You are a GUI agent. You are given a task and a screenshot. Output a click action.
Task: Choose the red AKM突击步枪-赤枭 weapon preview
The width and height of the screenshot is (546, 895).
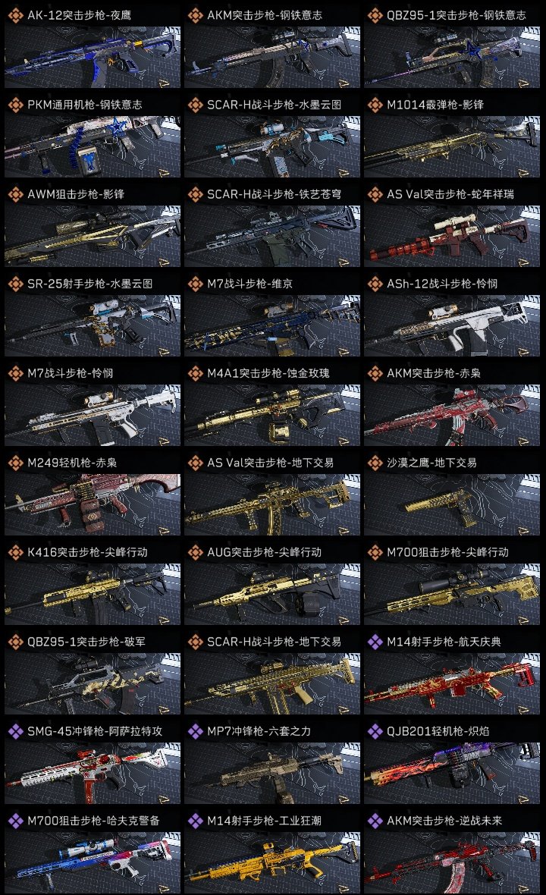pyautogui.click(x=452, y=415)
